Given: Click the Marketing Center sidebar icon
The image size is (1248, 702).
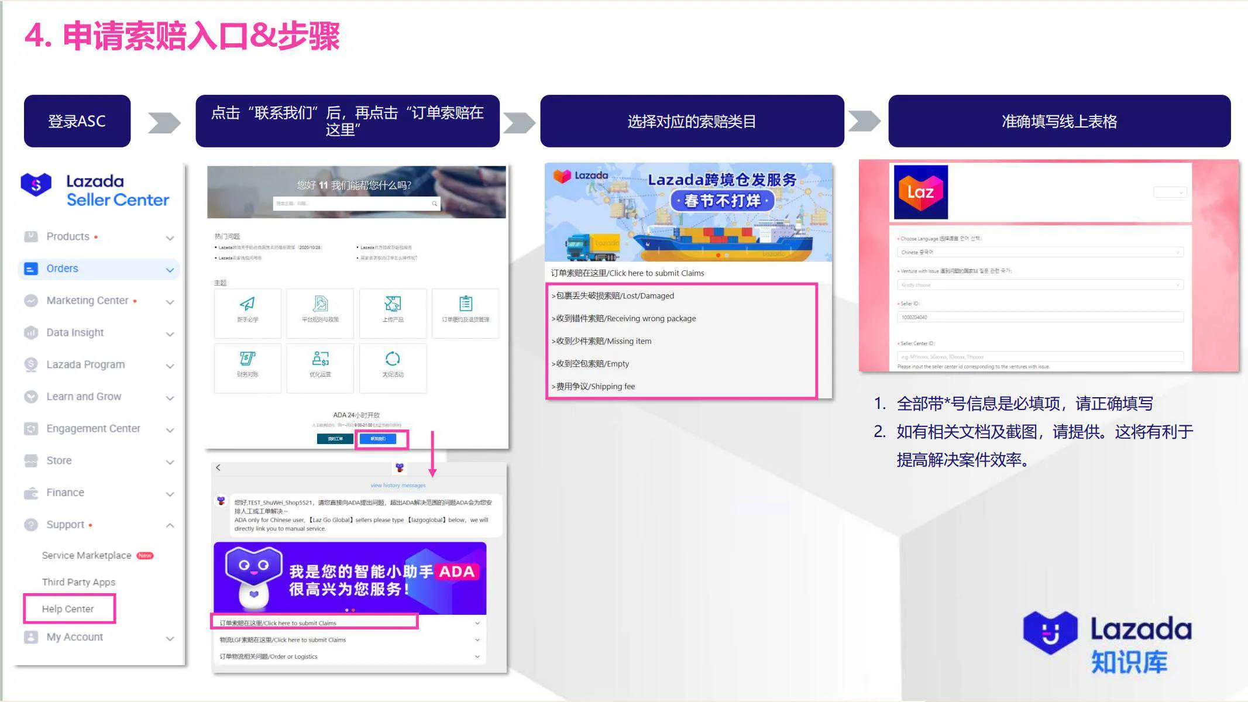Looking at the screenshot, I should tap(31, 301).
